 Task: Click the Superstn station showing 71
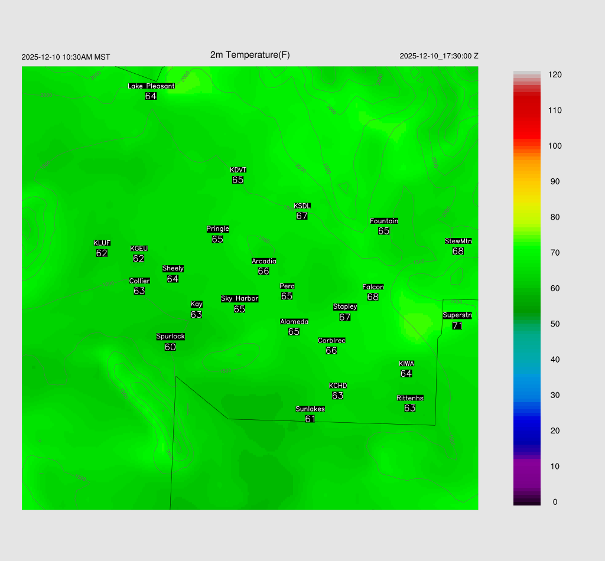click(457, 321)
